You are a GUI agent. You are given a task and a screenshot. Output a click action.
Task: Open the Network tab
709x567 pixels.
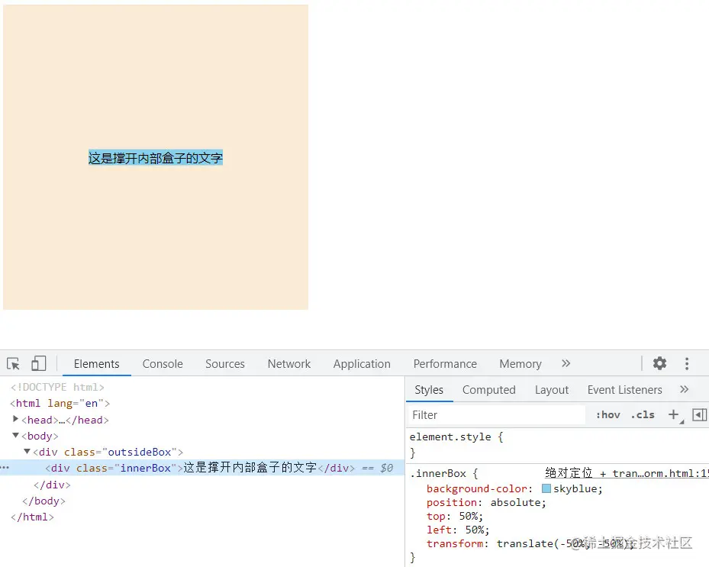(x=289, y=364)
